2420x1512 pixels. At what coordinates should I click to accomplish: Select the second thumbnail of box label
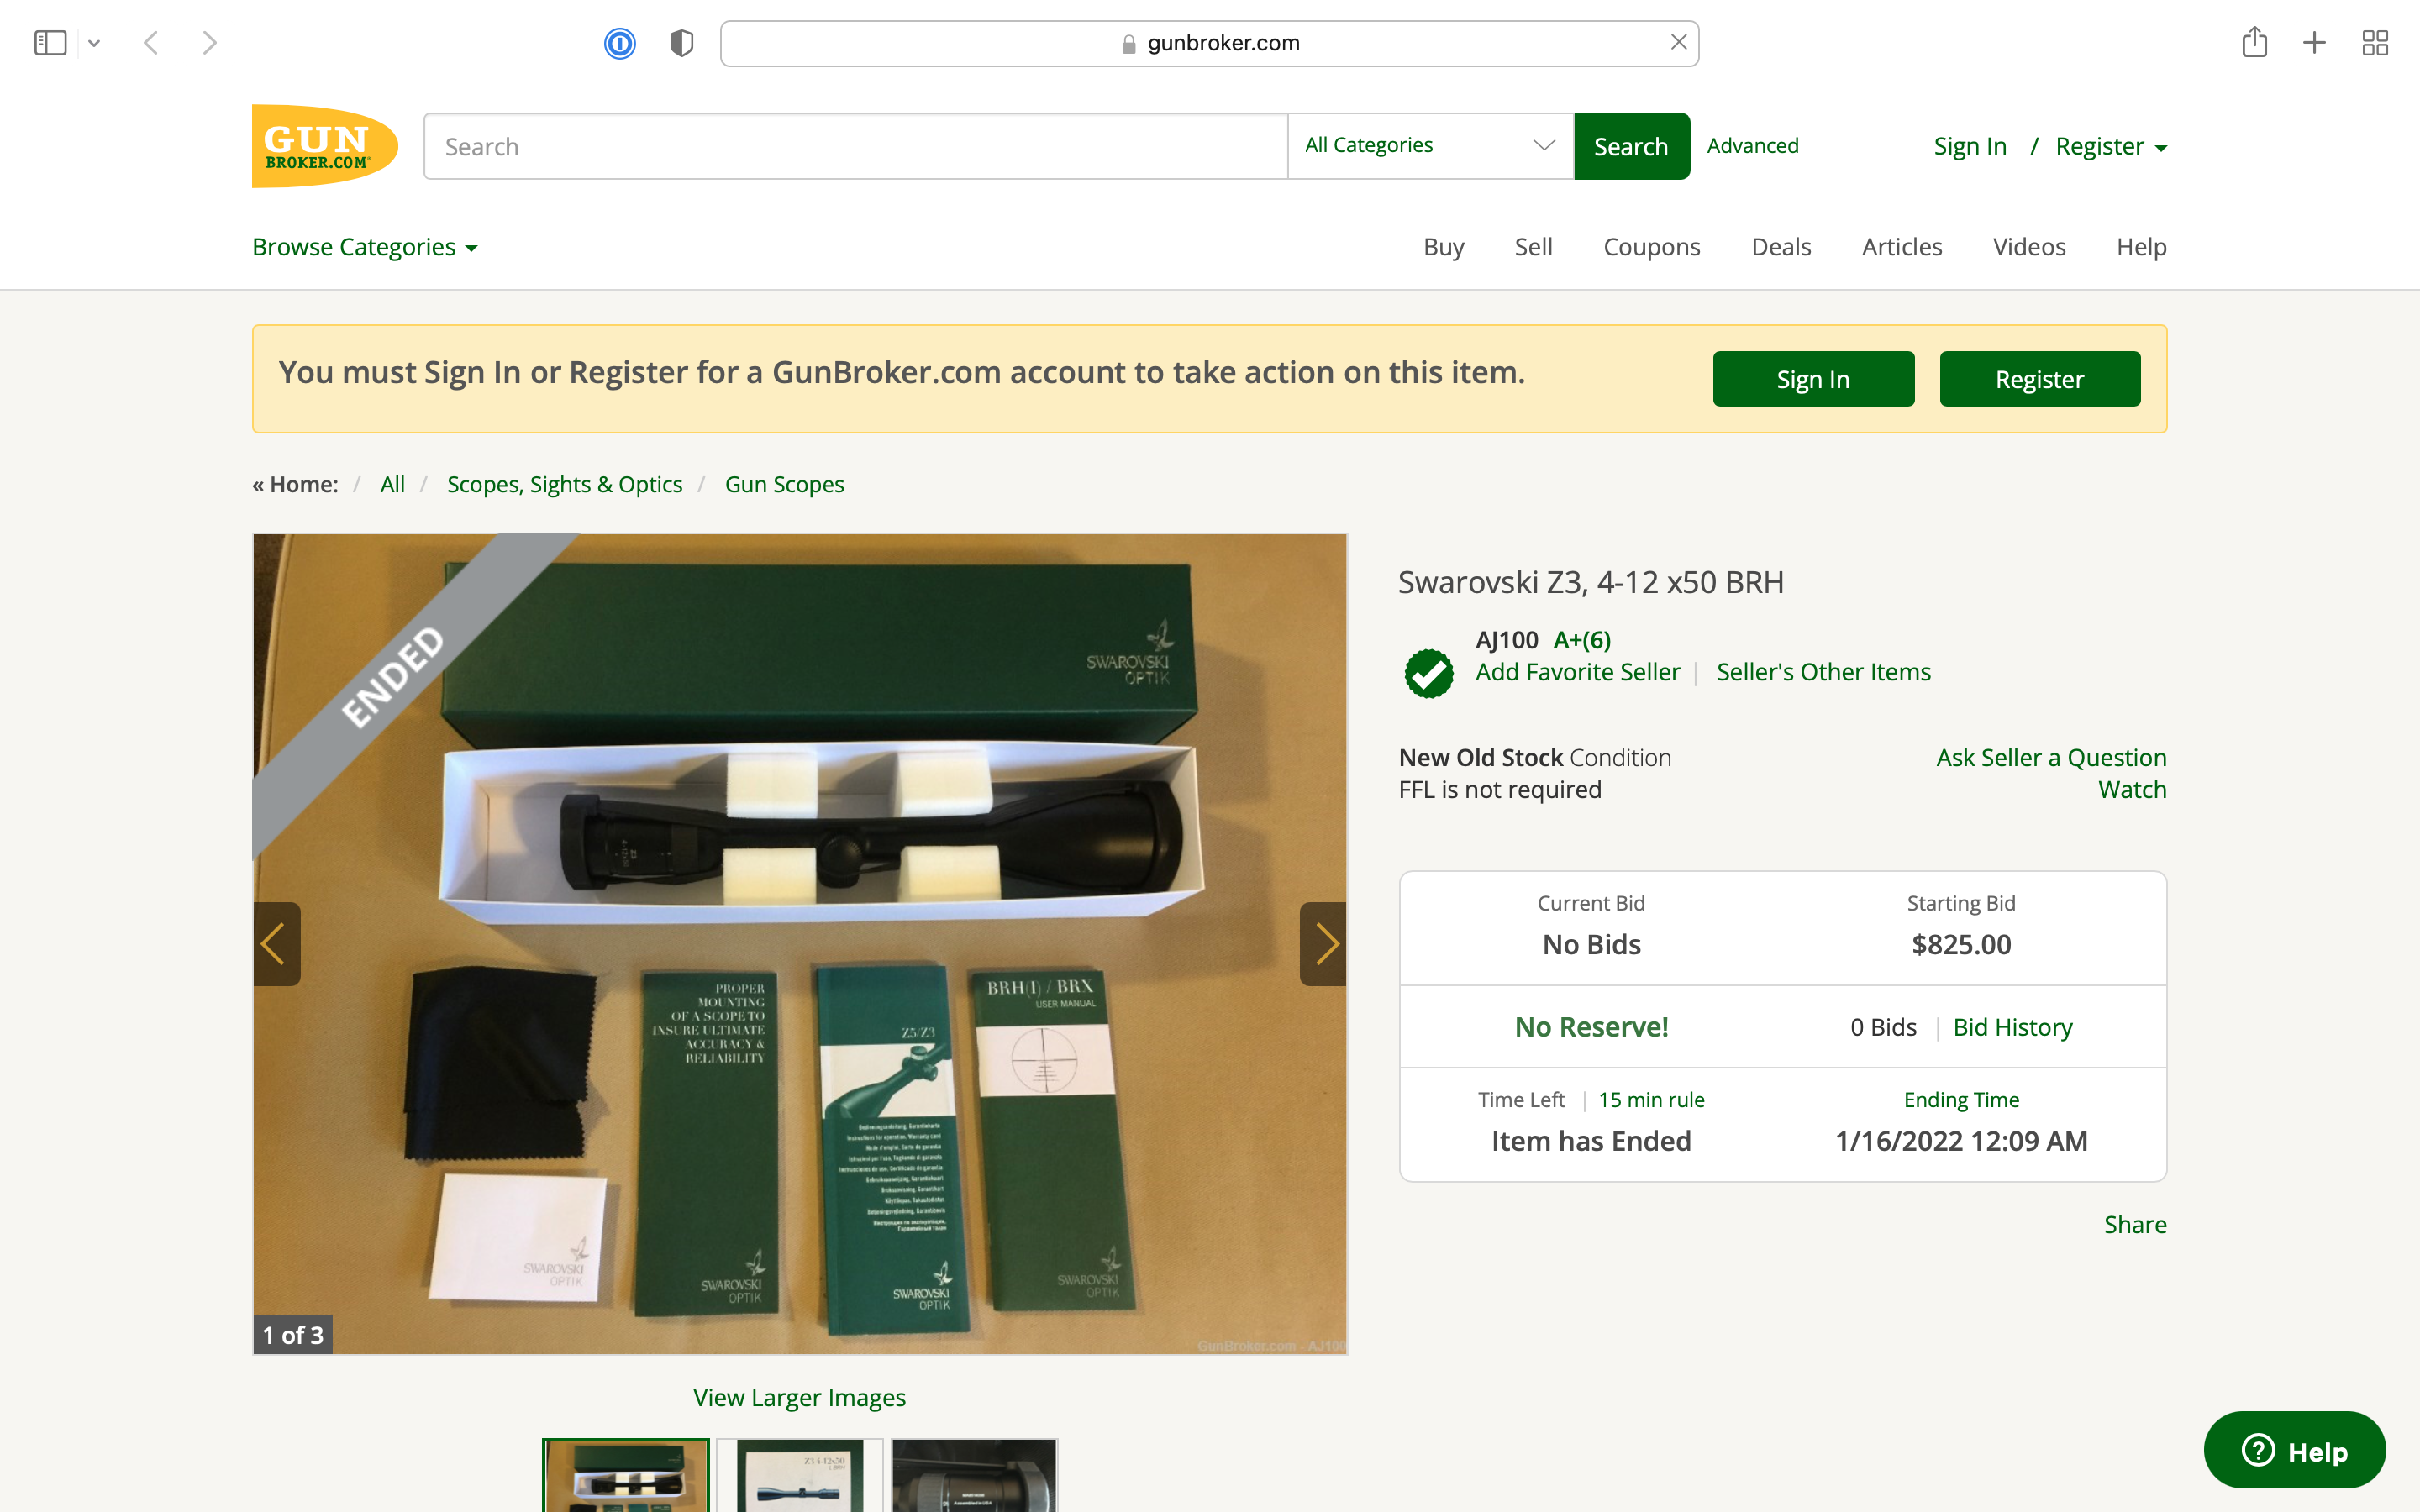tap(800, 1475)
